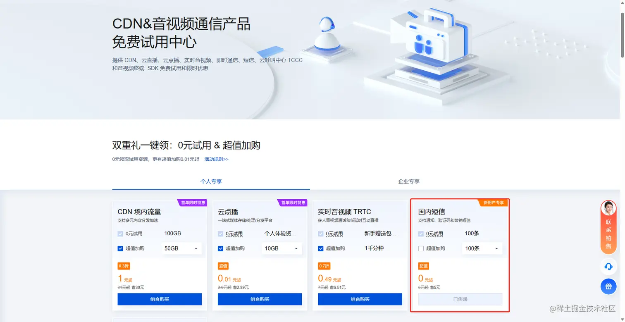Toggle the TRTC 0元试用 checkbox
This screenshot has height=322, width=625.
[321, 234]
